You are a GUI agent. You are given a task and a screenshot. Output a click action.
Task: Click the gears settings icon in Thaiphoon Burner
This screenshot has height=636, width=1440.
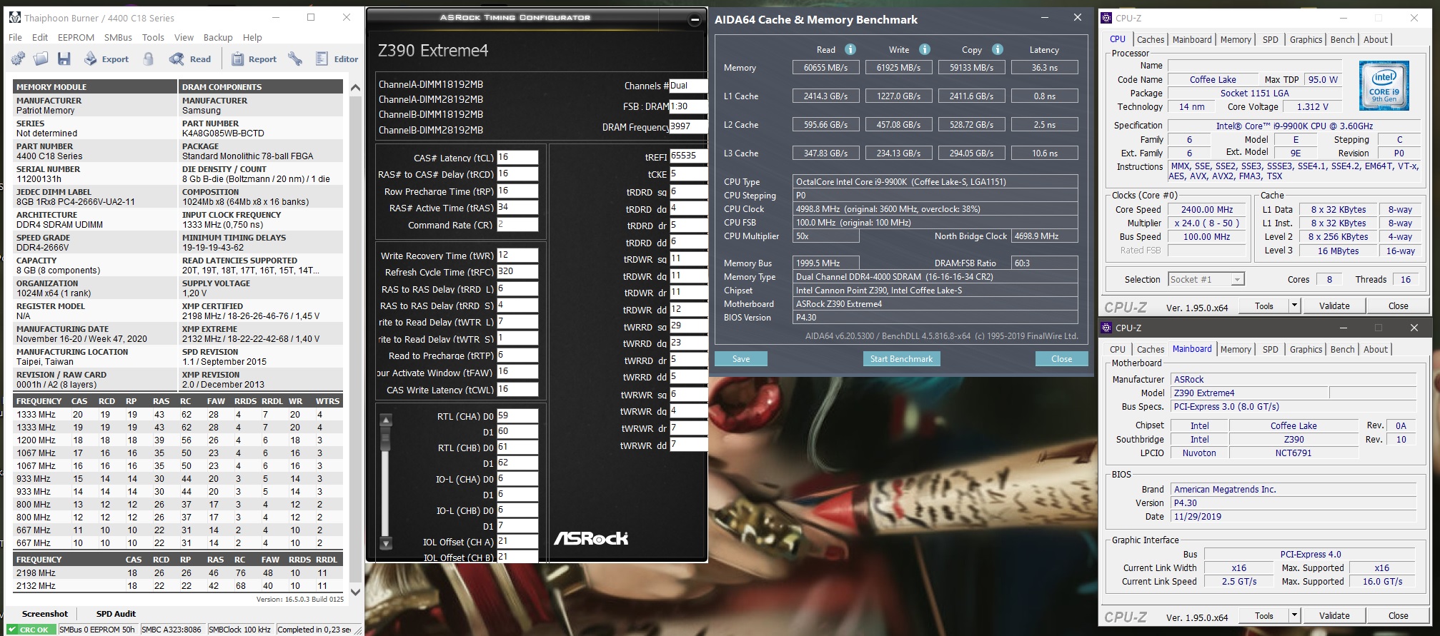coord(19,59)
